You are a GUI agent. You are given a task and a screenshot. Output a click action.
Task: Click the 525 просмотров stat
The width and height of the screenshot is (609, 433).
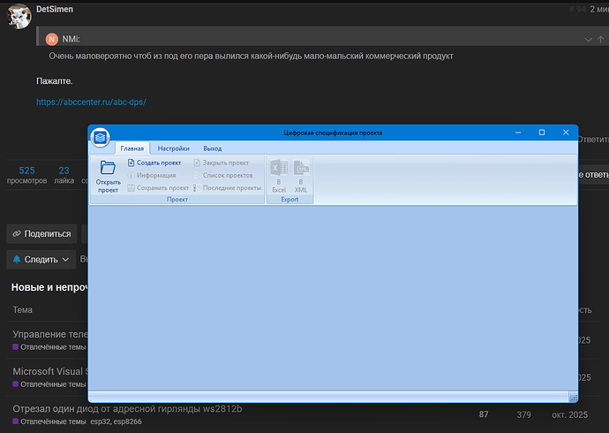pyautogui.click(x=26, y=175)
